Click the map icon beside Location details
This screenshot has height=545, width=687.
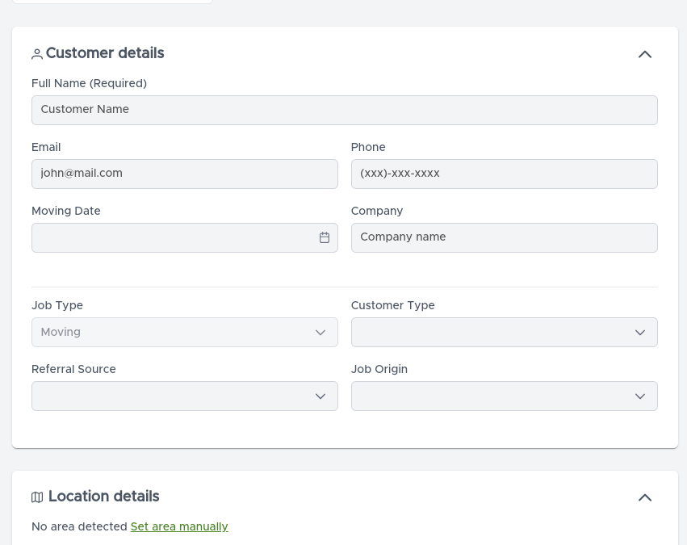(37, 497)
